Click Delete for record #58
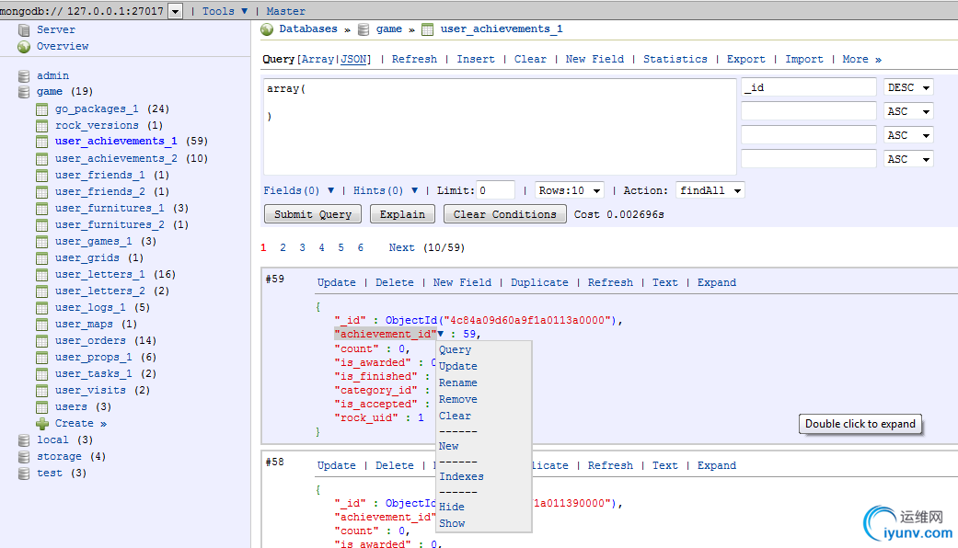958x548 pixels. click(x=395, y=465)
